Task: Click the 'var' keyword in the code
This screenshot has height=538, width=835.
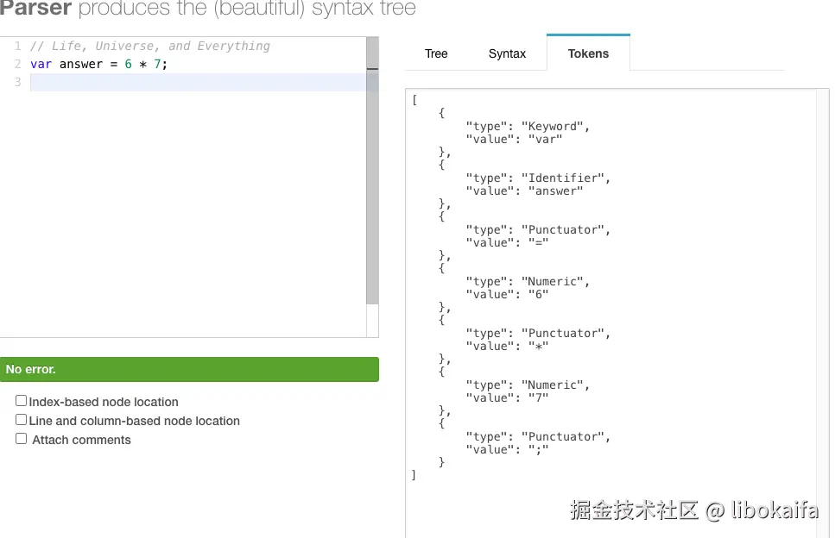Action: point(41,65)
